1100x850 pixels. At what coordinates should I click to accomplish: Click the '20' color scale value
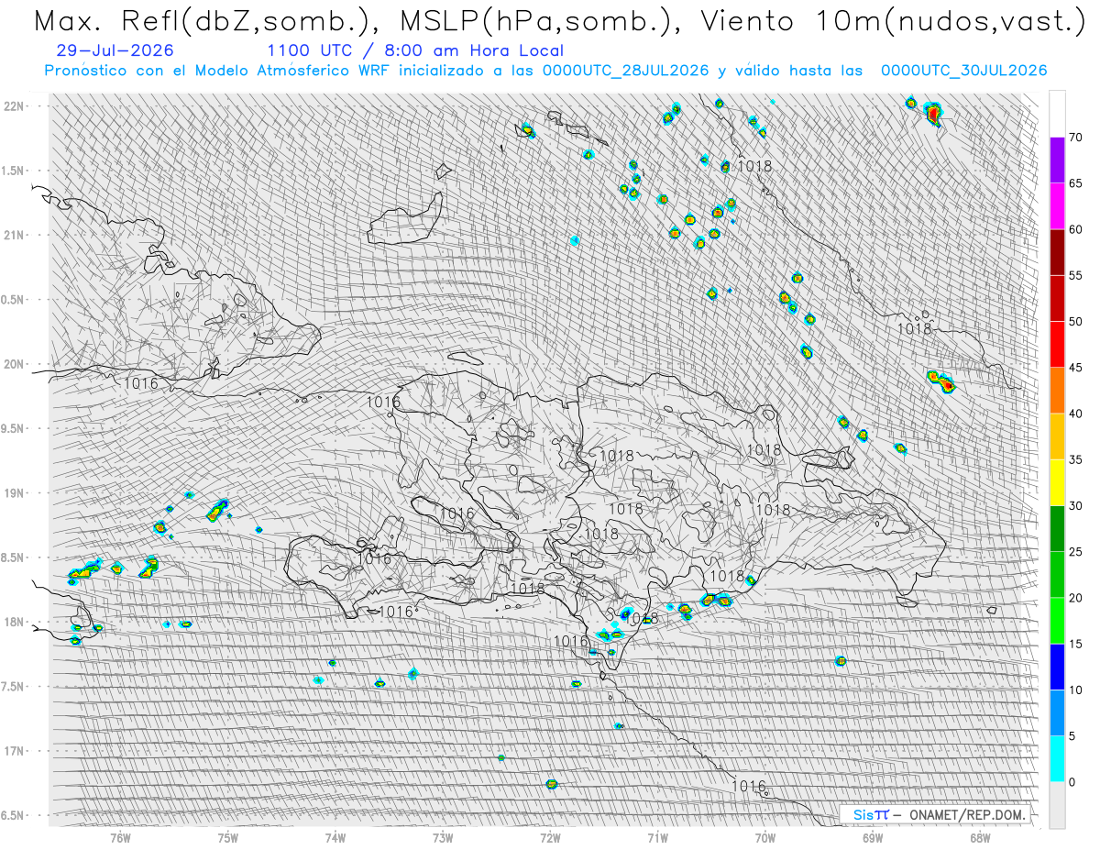pos(1075,598)
